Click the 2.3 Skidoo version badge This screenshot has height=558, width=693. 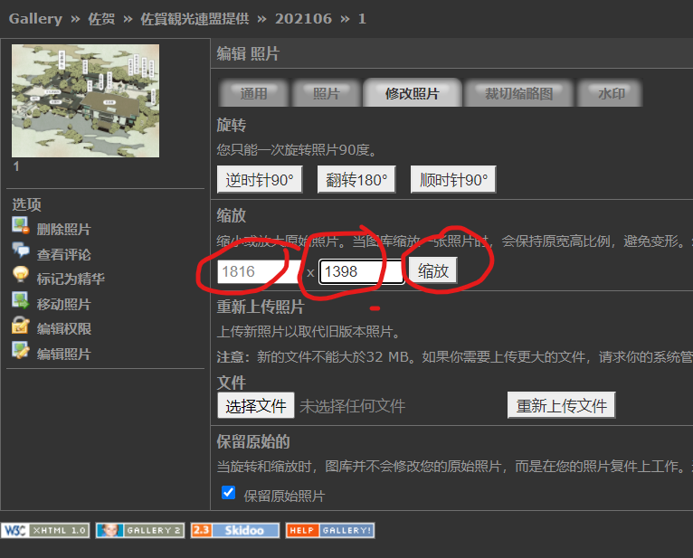[x=235, y=530]
